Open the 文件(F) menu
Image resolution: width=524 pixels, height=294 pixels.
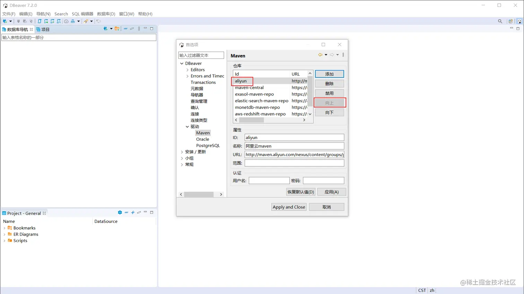pos(9,14)
